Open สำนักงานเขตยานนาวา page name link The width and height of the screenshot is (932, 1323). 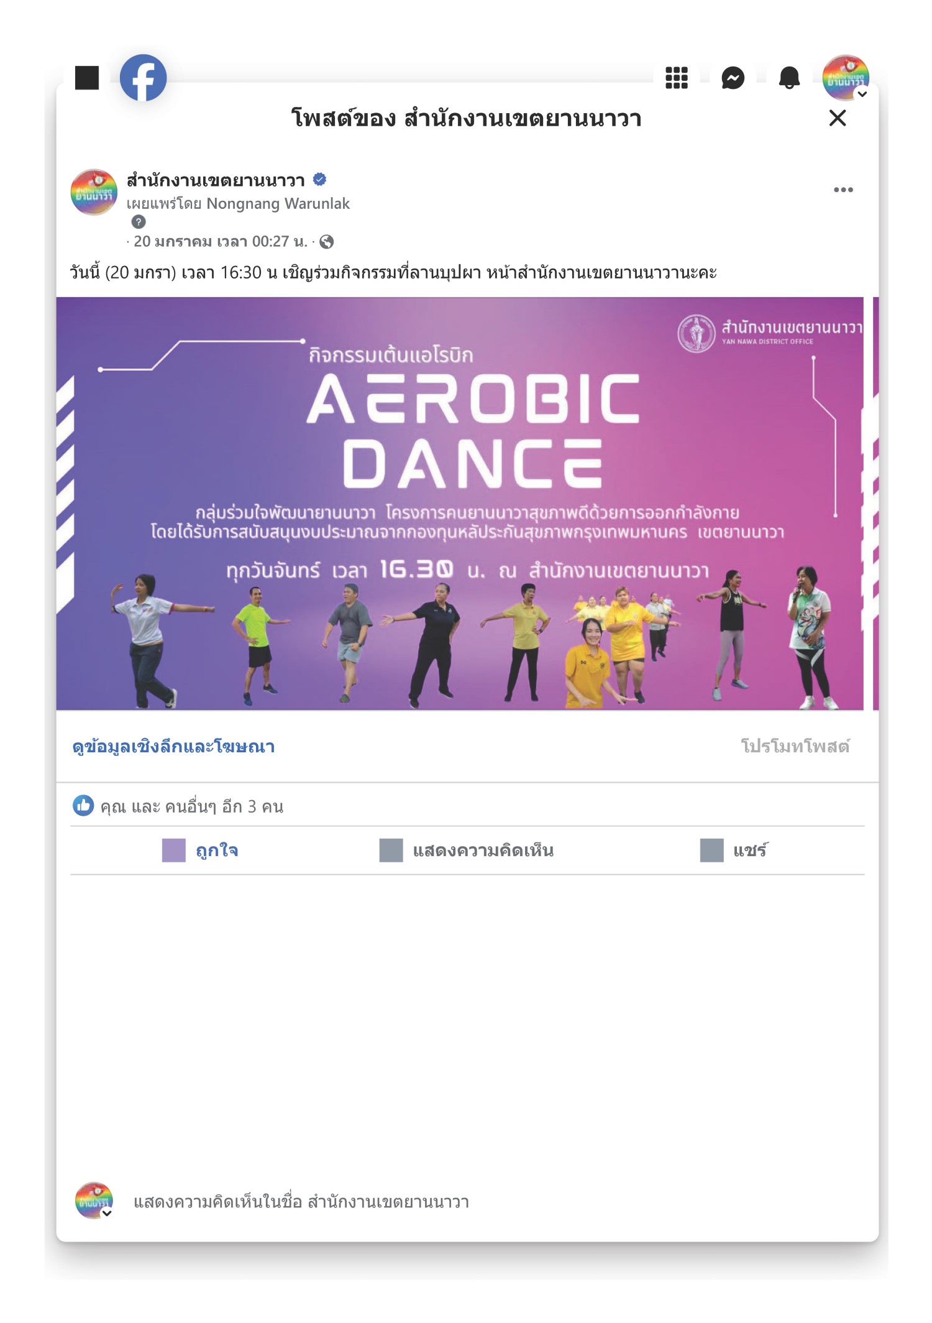pos(216,180)
